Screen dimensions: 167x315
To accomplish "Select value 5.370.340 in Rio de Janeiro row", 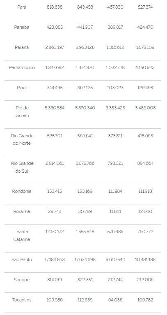I will click(x=85, y=108).
